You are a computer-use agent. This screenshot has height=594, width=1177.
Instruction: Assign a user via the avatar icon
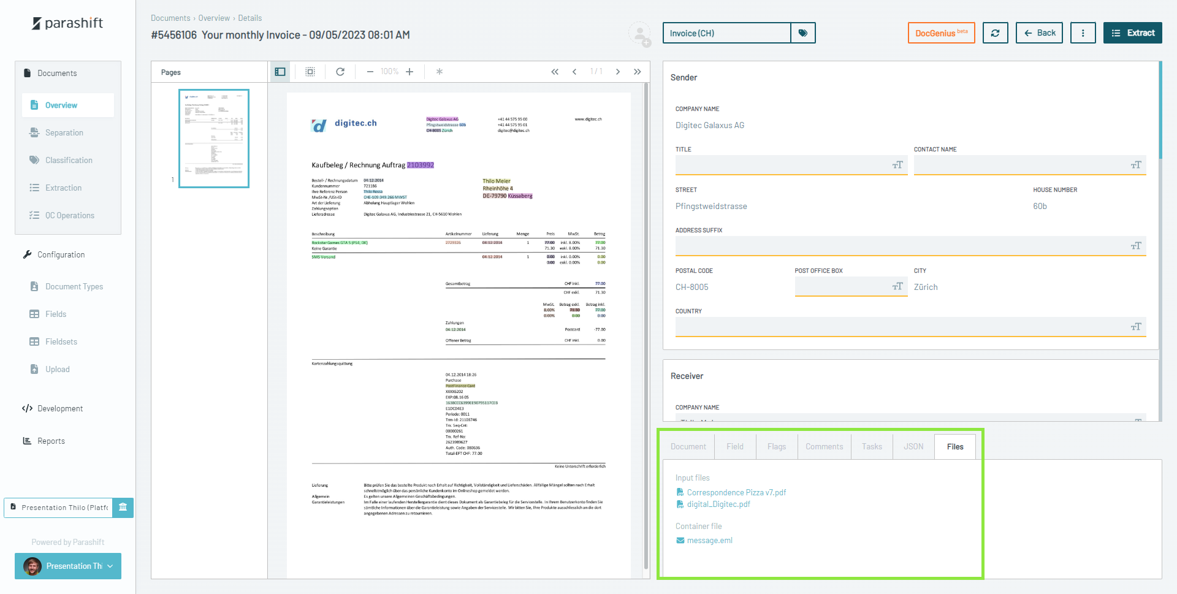tap(640, 34)
